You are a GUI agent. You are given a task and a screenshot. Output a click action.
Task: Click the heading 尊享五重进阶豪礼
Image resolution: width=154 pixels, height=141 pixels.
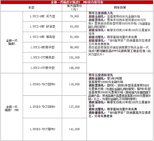click(x=101, y=75)
